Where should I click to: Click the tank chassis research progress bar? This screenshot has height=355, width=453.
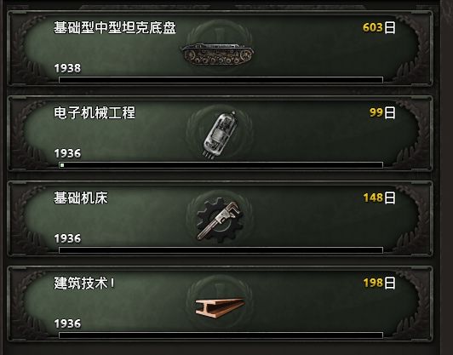click(x=221, y=80)
